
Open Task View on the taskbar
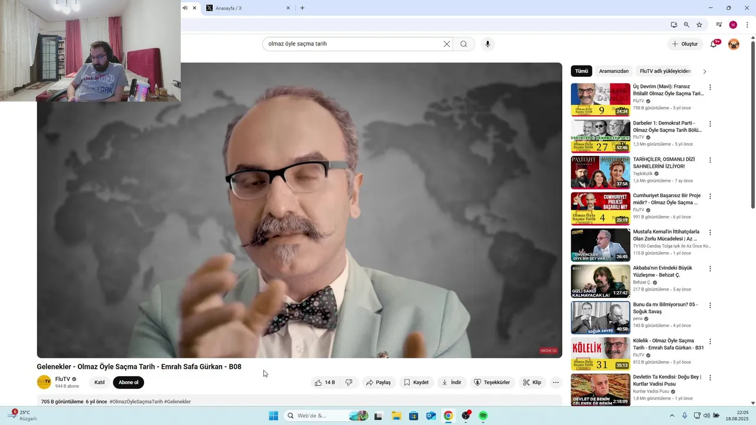pyautogui.click(x=378, y=416)
